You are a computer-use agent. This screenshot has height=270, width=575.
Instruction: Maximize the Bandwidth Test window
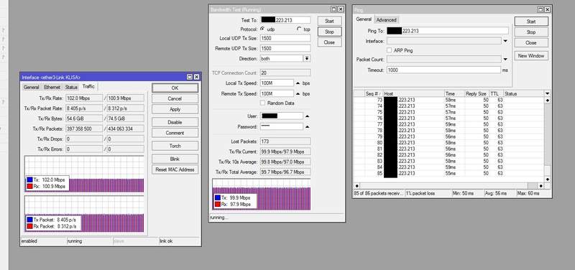coord(333,9)
